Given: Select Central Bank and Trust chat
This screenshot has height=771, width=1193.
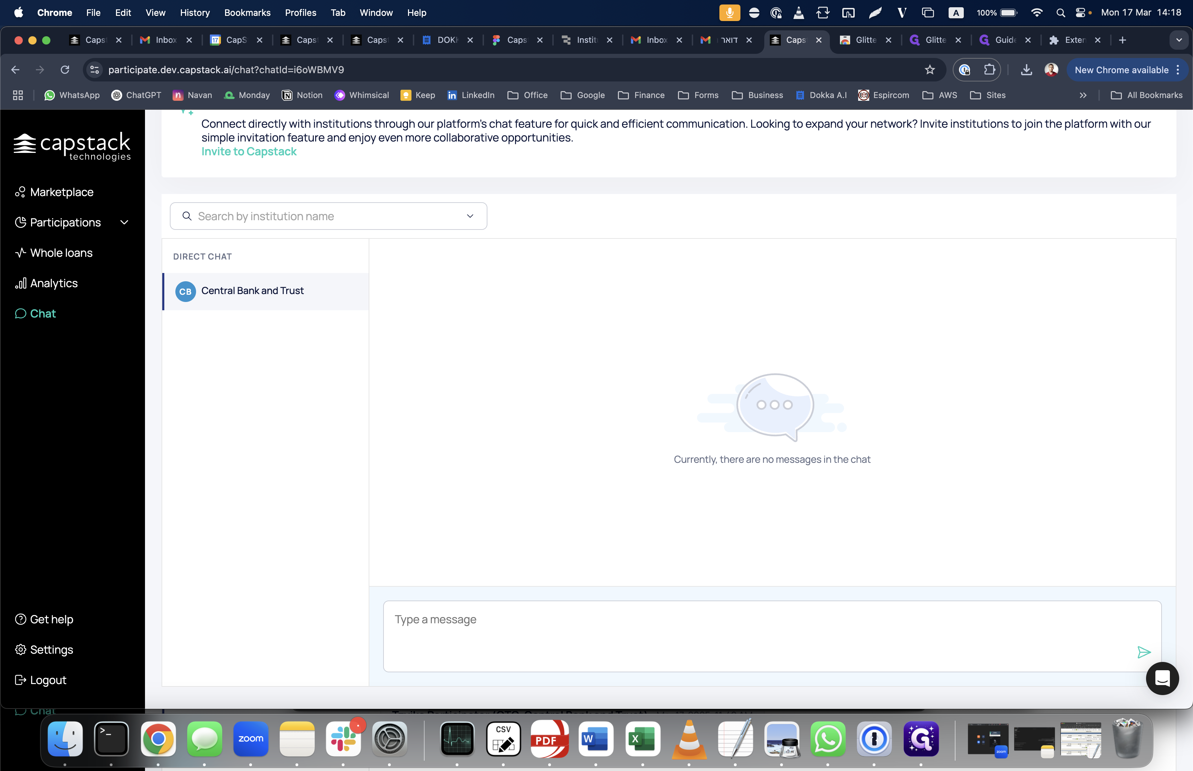Looking at the screenshot, I should pos(252,291).
